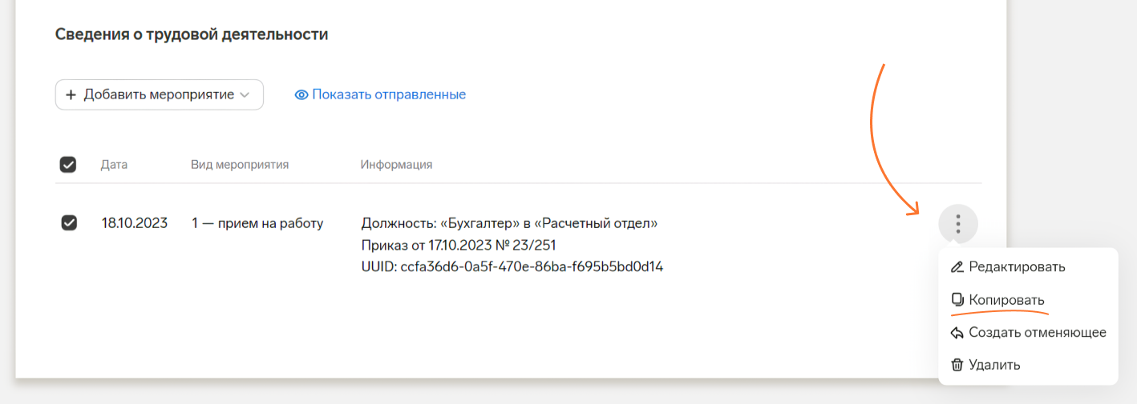Click the trash can icon beside Удалить
This screenshot has width=1137, height=404.
(x=957, y=365)
